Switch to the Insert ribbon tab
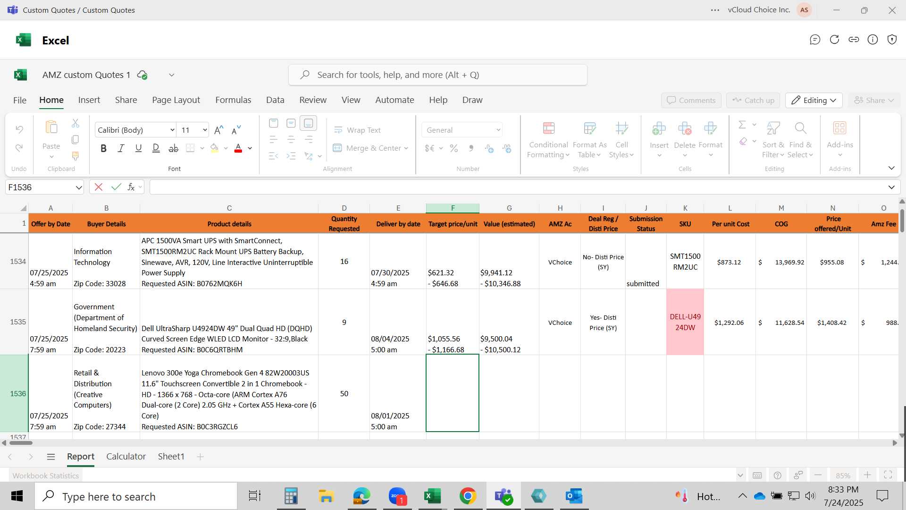 89,100
